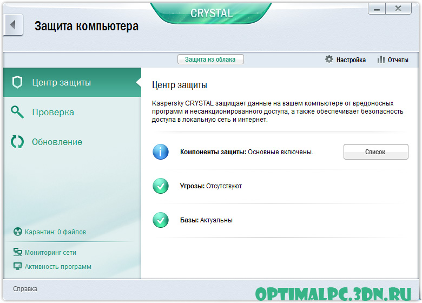The image size is (422, 303).
Task: Open the Настройка settings
Action: point(345,60)
